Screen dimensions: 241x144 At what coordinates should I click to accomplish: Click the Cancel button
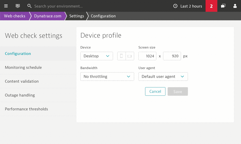pos(155,91)
